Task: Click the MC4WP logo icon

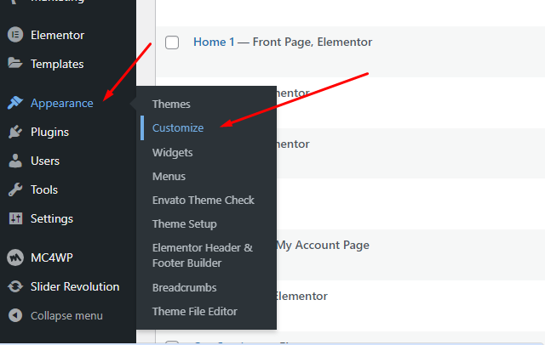Action: (14, 257)
